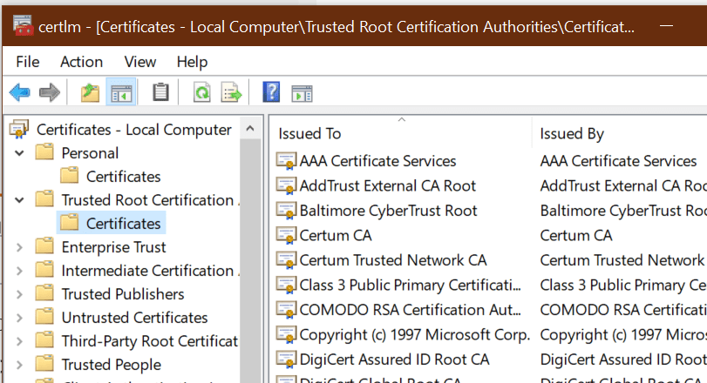Click the Export List toolbar icon
Image resolution: width=707 pixels, height=383 pixels.
230,92
